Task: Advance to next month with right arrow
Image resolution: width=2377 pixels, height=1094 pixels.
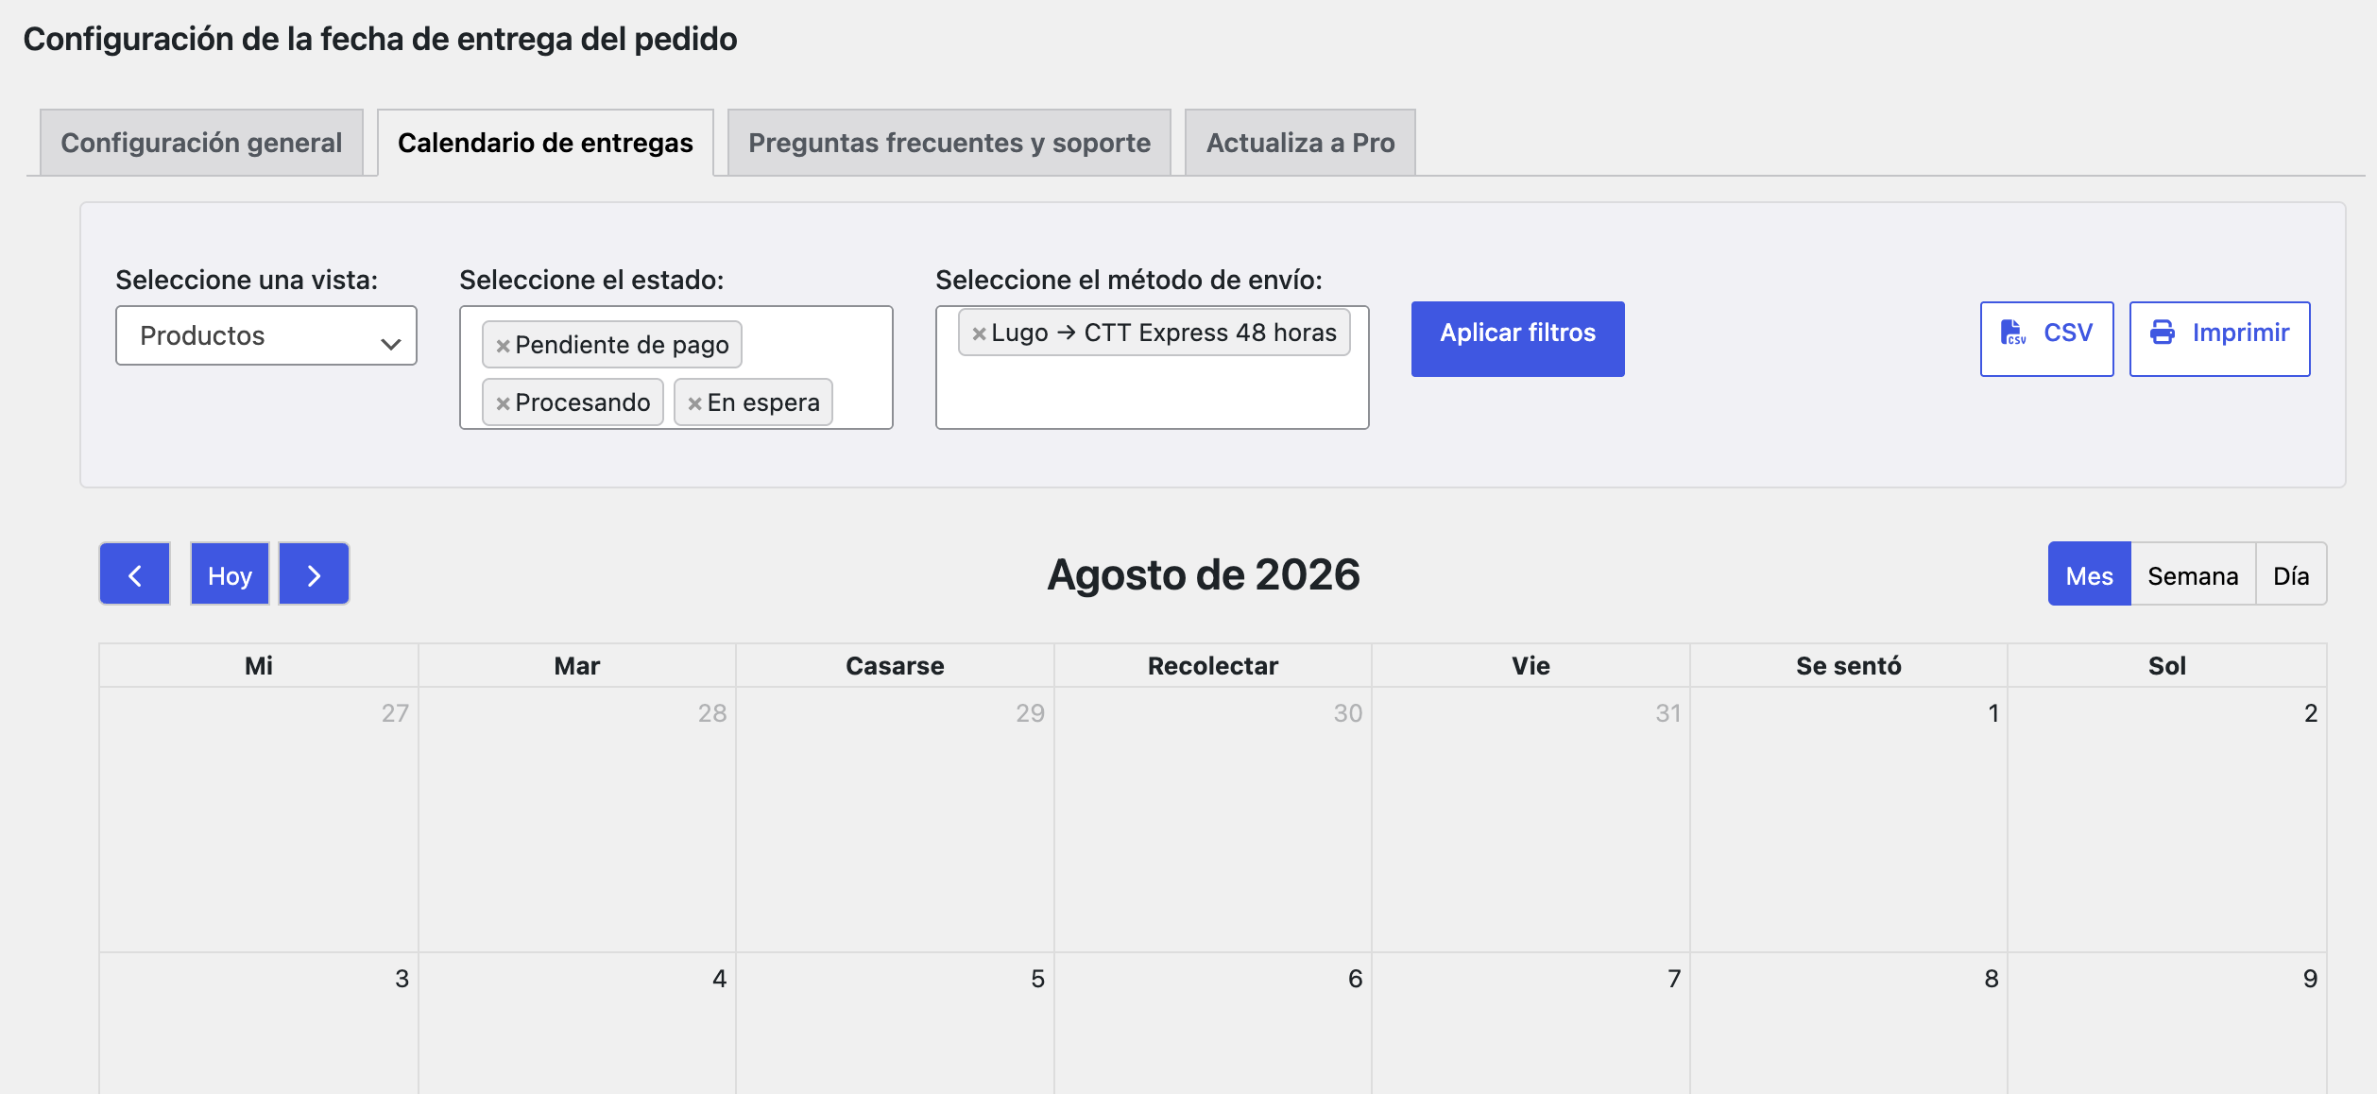Action: pos(314,574)
